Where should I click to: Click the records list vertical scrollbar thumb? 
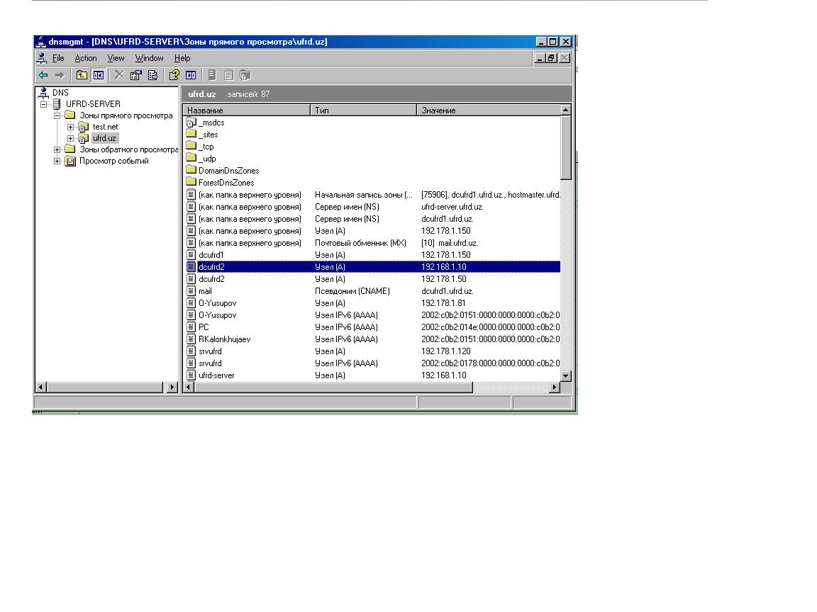tap(566, 147)
